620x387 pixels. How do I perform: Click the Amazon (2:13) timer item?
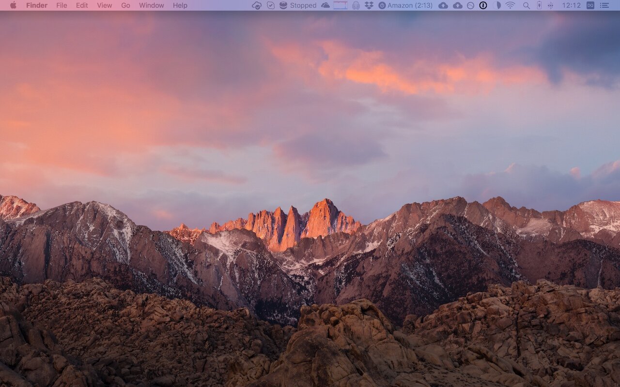pyautogui.click(x=405, y=5)
